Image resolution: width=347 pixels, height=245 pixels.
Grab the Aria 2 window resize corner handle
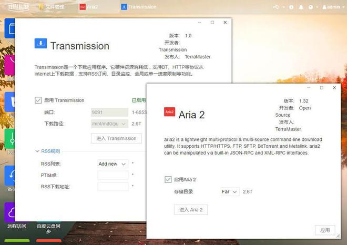click(x=338, y=236)
